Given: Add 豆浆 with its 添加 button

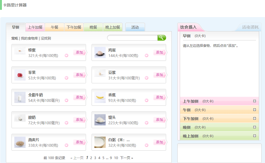Looking at the screenshot, I should pyautogui.click(x=160, y=75).
